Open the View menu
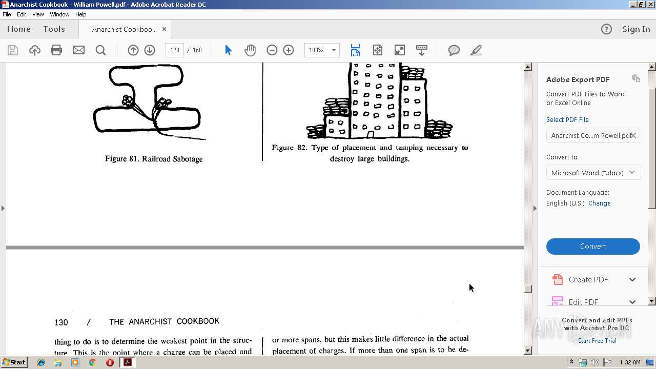 38,14
